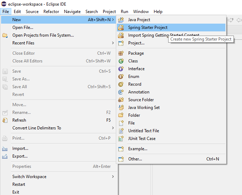The width and height of the screenshot is (242, 195).
Task: Click the Untitled Text File icon
Action: pyautogui.click(x=121, y=131)
